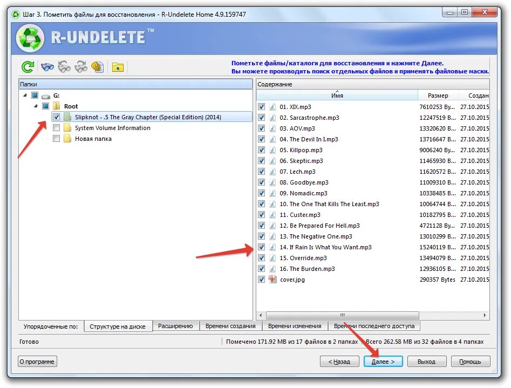Open the О программе button
The width and height of the screenshot is (511, 388).
(37, 361)
